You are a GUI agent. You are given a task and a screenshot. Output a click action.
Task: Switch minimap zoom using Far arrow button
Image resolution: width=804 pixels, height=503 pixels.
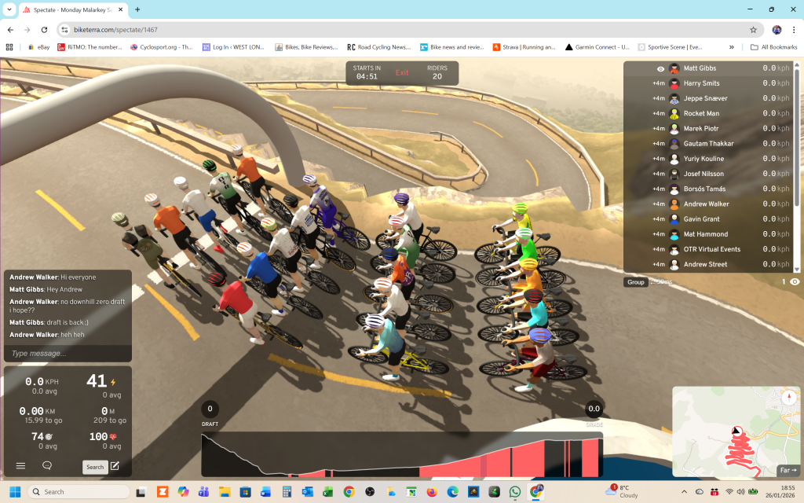pyautogui.click(x=788, y=471)
